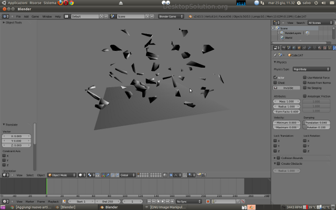Click the Mass value slider field
Screen dimensions: 336x210
click(x=287, y=101)
